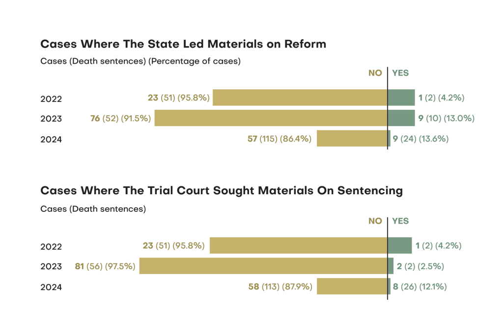Click the 2024 gold NO bar in Reform chart

coord(352,139)
